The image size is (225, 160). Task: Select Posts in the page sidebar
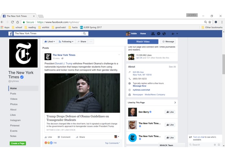(13, 94)
